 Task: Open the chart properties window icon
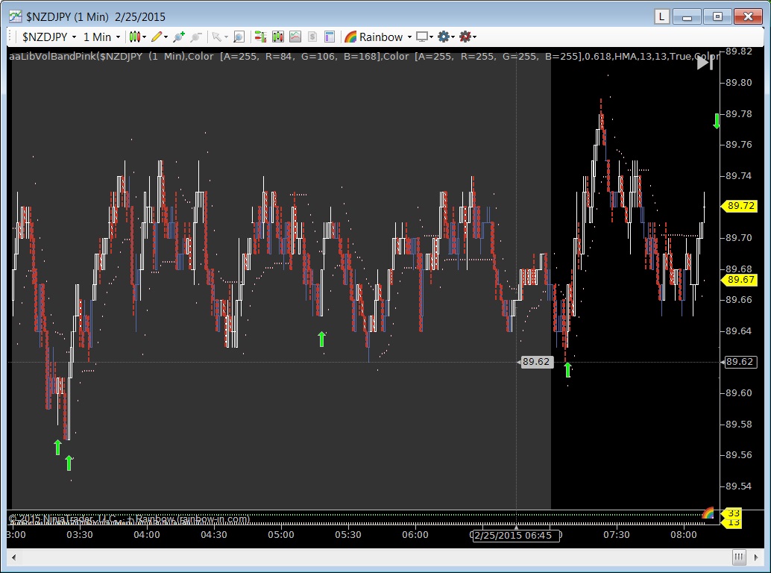[330, 37]
